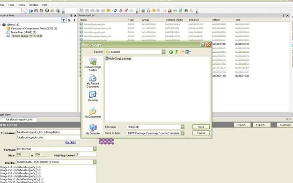Click the Up One Level folder icon
293x183 pixels.
[176, 52]
